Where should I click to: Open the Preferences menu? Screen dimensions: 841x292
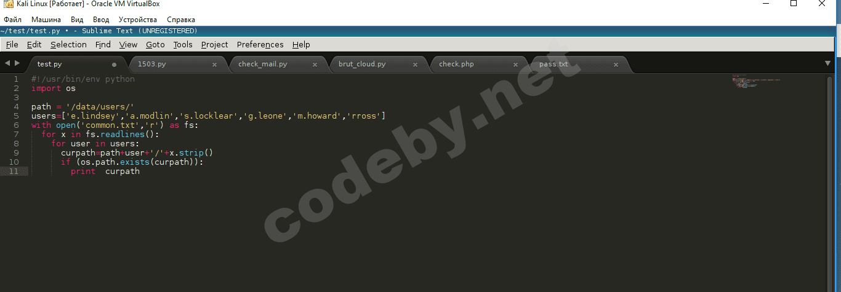pos(260,44)
